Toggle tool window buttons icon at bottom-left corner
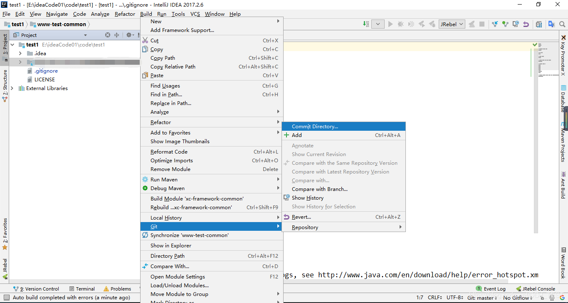 coord(6,298)
